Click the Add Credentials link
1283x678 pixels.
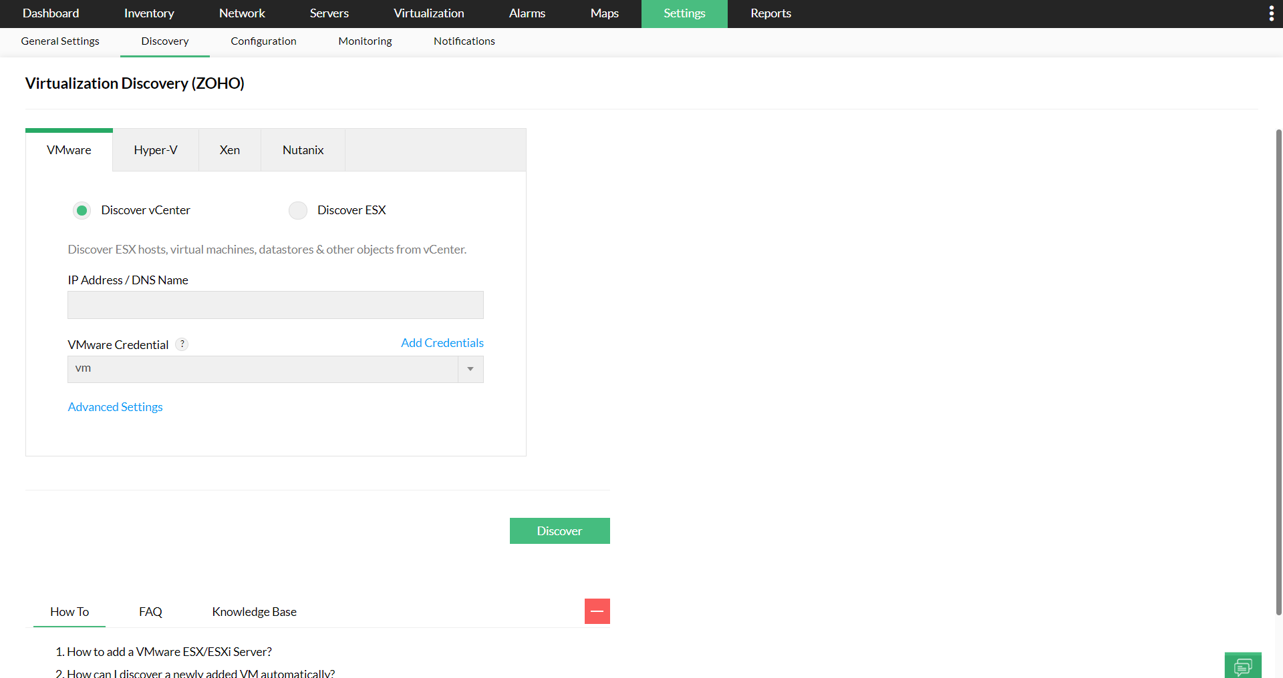point(442,343)
